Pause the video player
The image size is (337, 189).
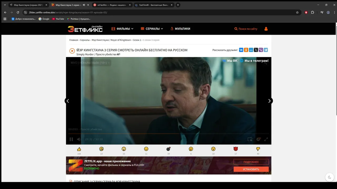71,139
